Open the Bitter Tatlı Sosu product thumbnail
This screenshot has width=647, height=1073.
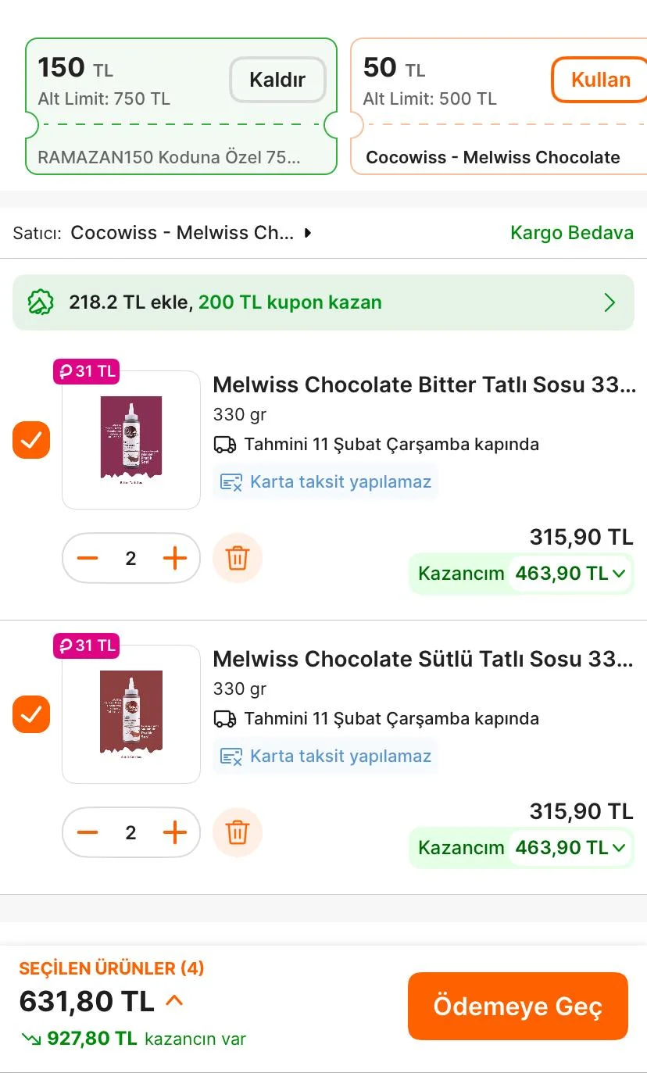coord(131,440)
